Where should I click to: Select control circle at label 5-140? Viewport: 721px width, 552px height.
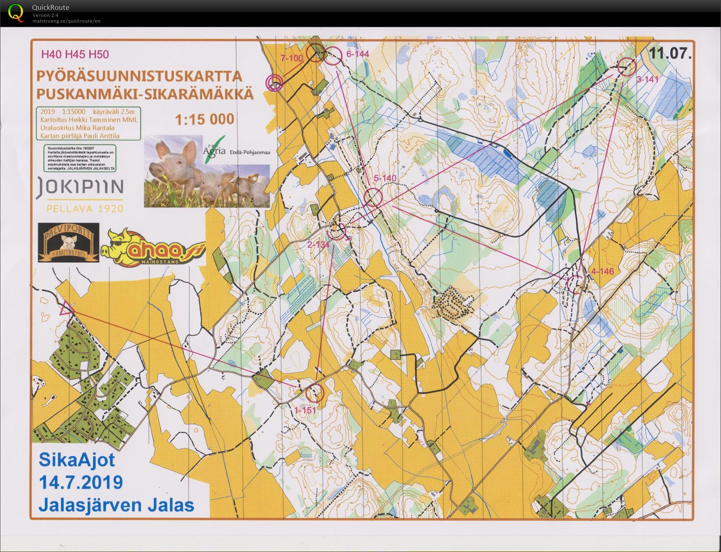coord(373,197)
